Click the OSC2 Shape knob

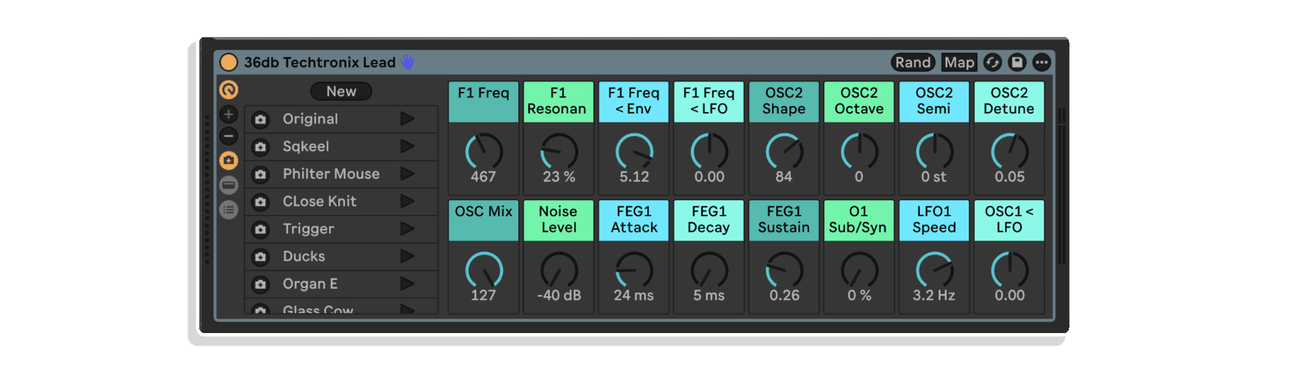[x=784, y=152]
